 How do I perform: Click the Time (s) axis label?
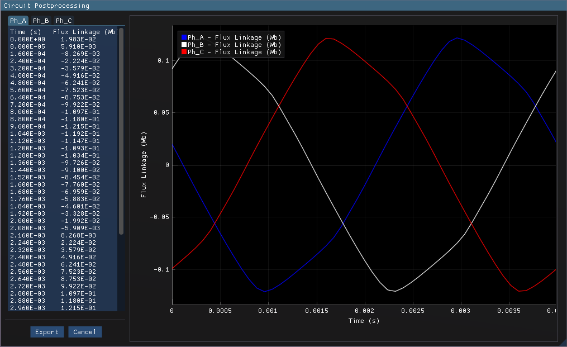364,321
